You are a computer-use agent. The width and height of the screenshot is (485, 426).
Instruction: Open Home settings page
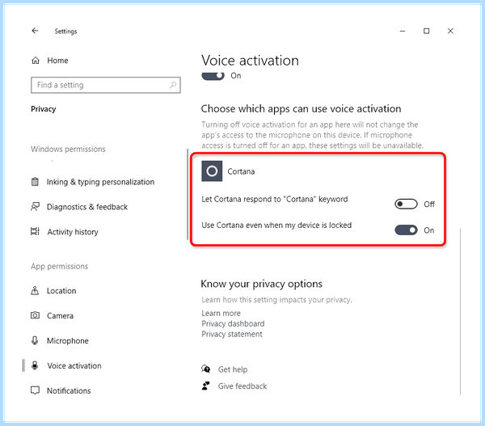[x=57, y=61]
